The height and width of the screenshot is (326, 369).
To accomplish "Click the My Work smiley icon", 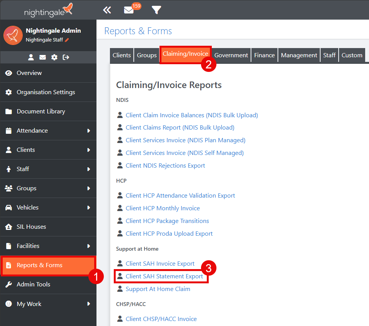I will 8,304.
